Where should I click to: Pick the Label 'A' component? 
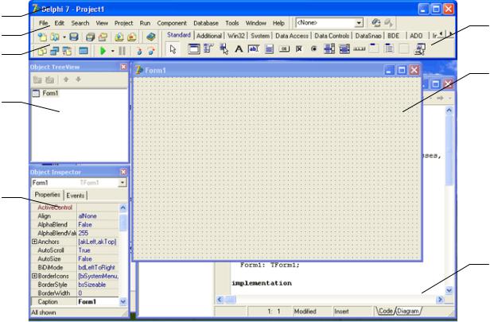[239, 49]
